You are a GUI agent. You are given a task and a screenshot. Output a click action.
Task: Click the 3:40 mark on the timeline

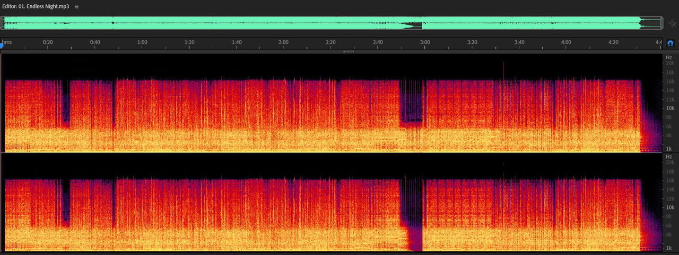click(519, 42)
